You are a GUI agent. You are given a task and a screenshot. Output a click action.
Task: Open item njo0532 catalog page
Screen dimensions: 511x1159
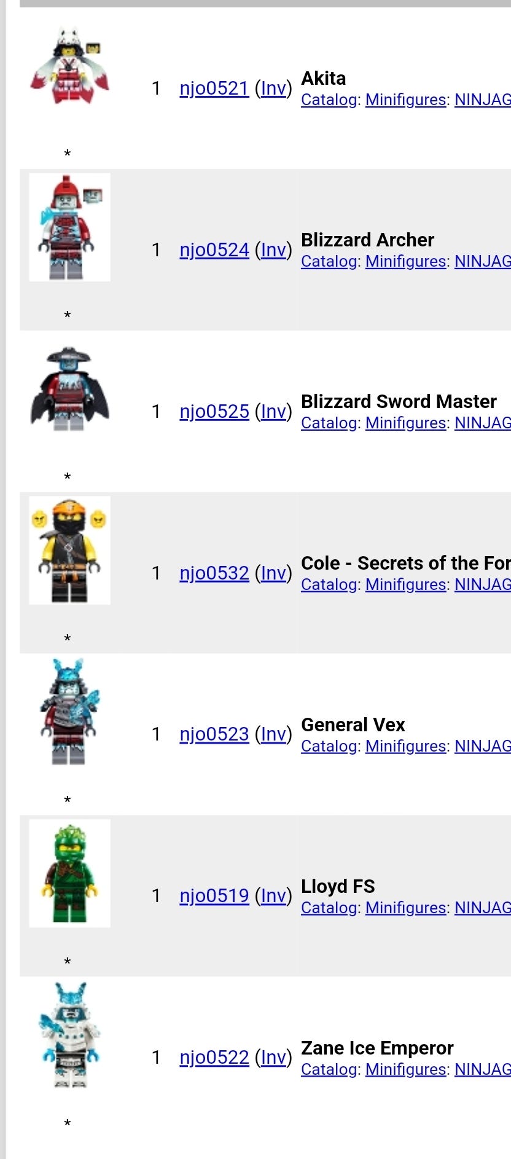coord(214,573)
